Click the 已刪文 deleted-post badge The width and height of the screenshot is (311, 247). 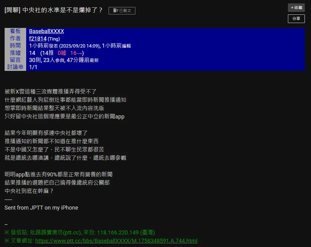click(122, 11)
